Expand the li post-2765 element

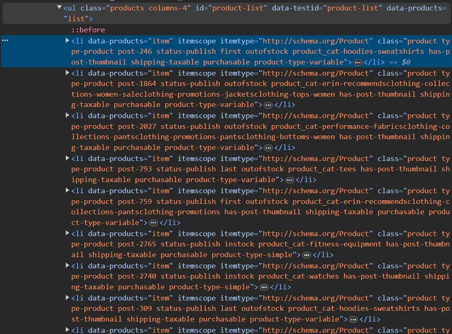coord(68,233)
